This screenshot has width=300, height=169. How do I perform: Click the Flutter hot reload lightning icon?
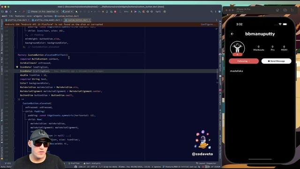pos(103,12)
